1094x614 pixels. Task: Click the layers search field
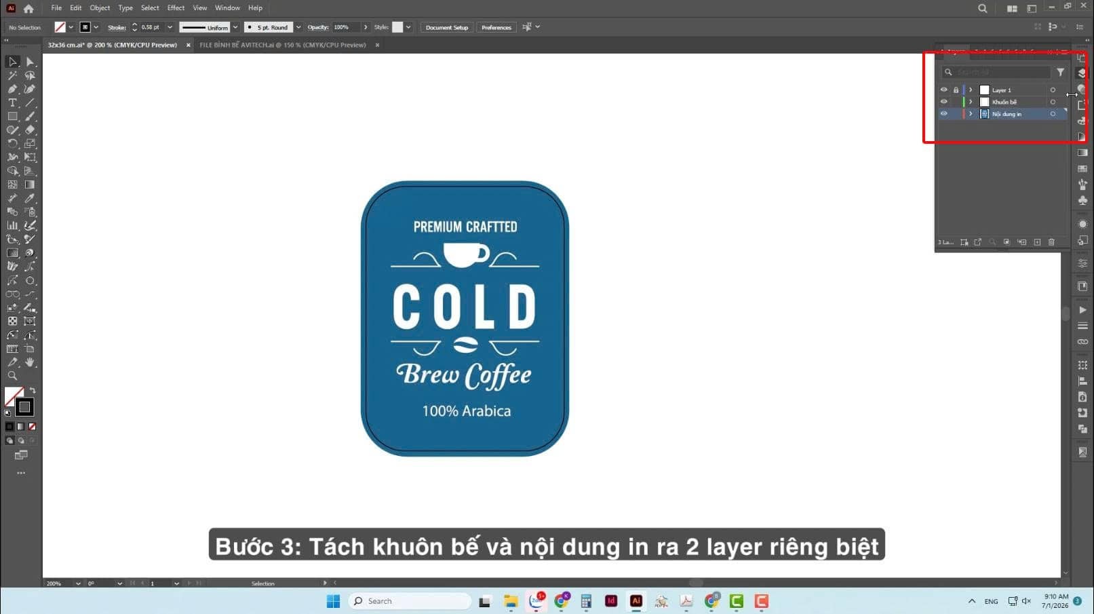996,72
